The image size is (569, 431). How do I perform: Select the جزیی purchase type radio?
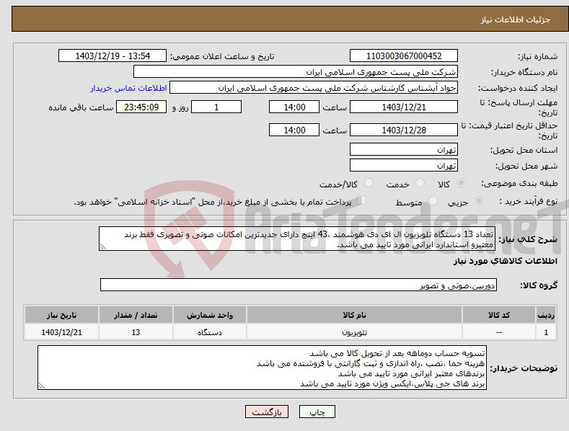tap(479, 200)
